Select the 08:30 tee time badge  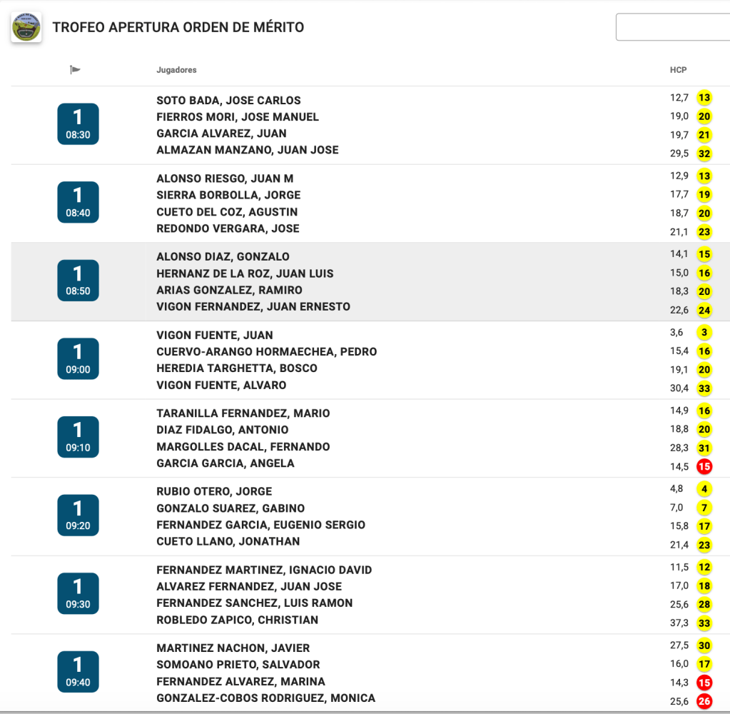click(x=78, y=124)
